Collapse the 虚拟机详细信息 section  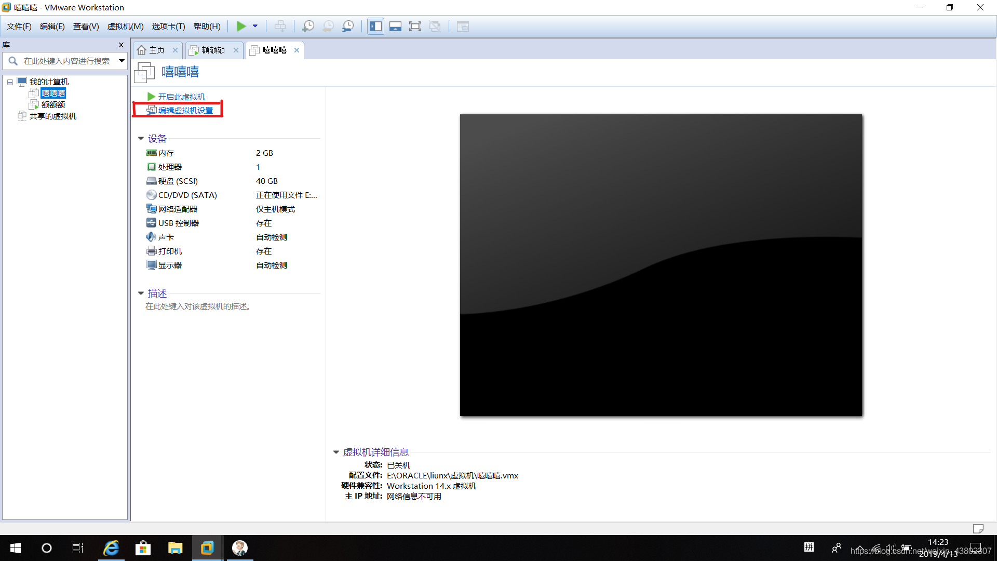click(336, 452)
